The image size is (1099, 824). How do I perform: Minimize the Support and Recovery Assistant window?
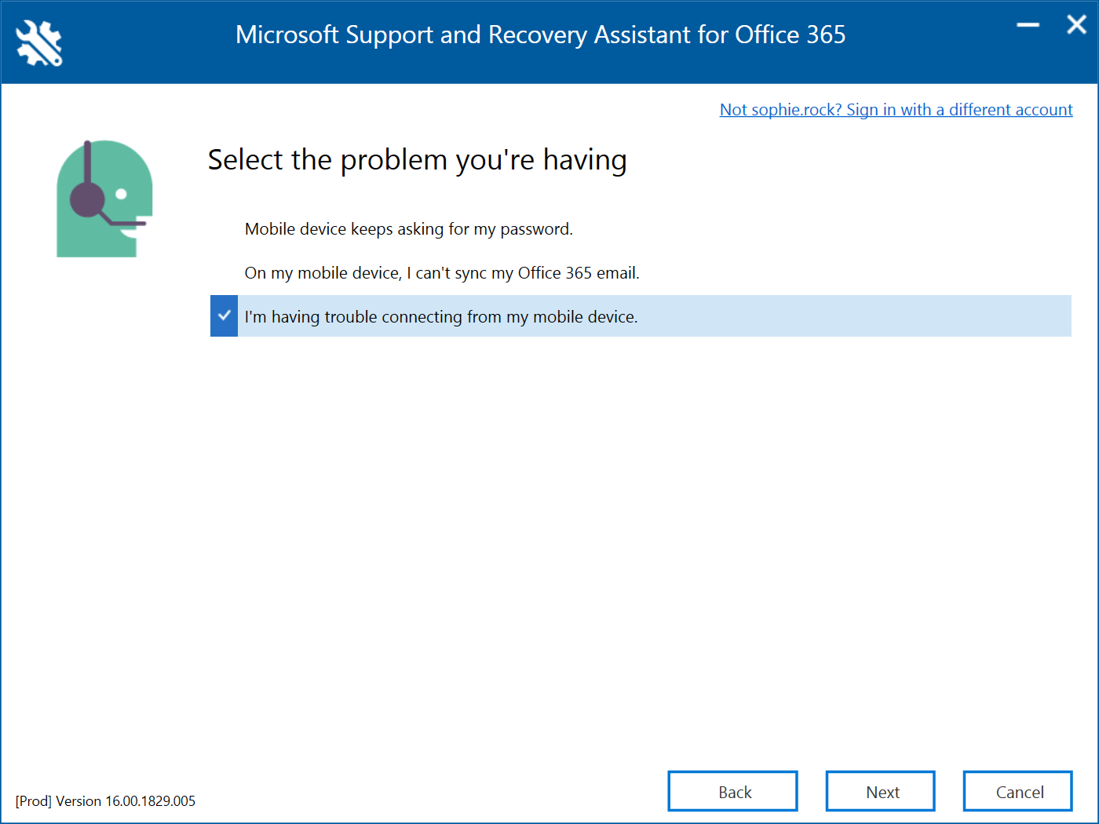(x=1028, y=25)
